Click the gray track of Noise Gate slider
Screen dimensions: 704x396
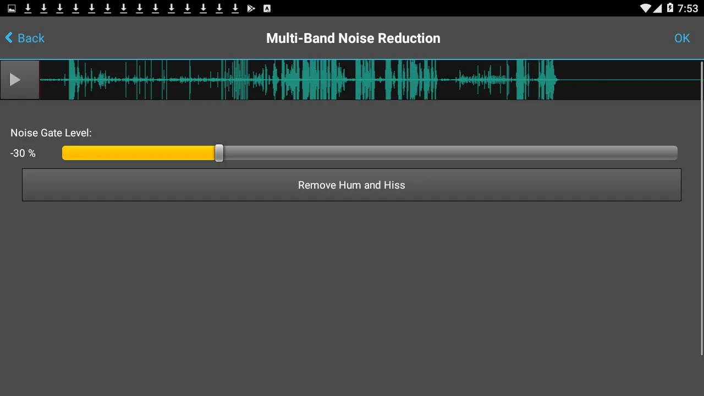pyautogui.click(x=449, y=153)
